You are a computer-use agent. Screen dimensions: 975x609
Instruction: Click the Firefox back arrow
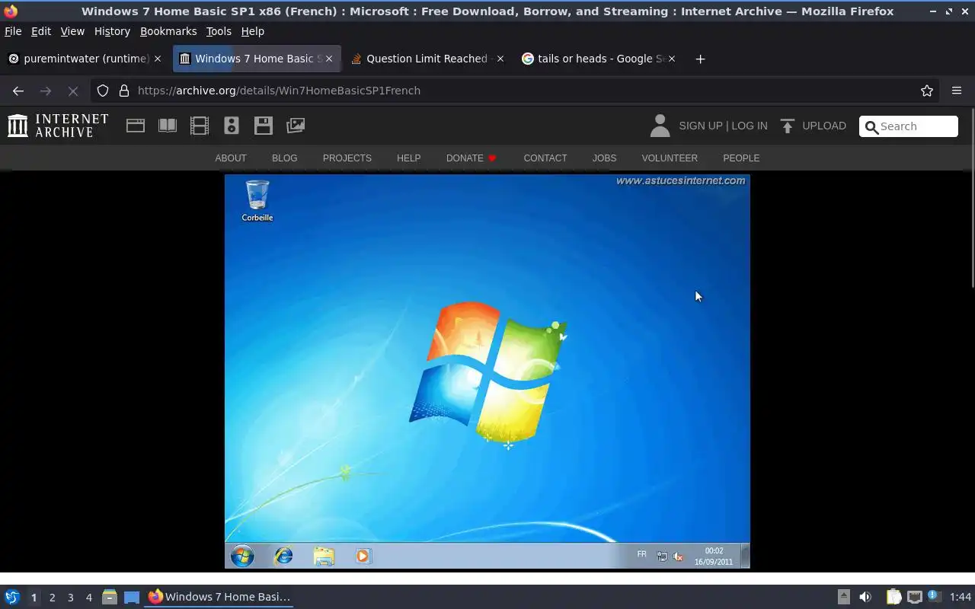click(x=18, y=91)
